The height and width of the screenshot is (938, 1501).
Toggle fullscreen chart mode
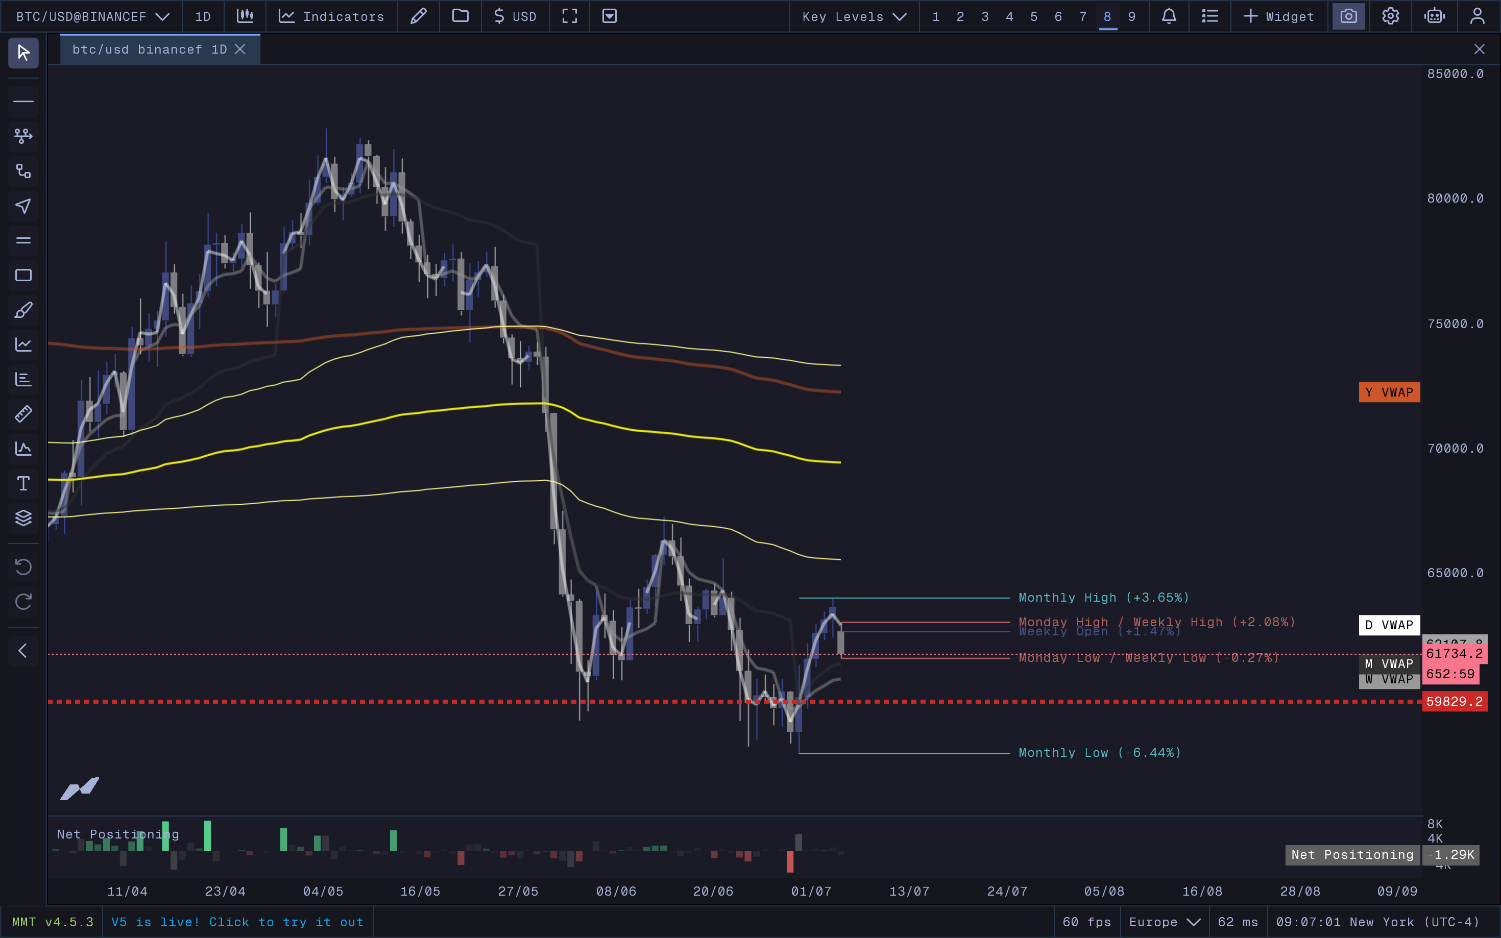570,16
